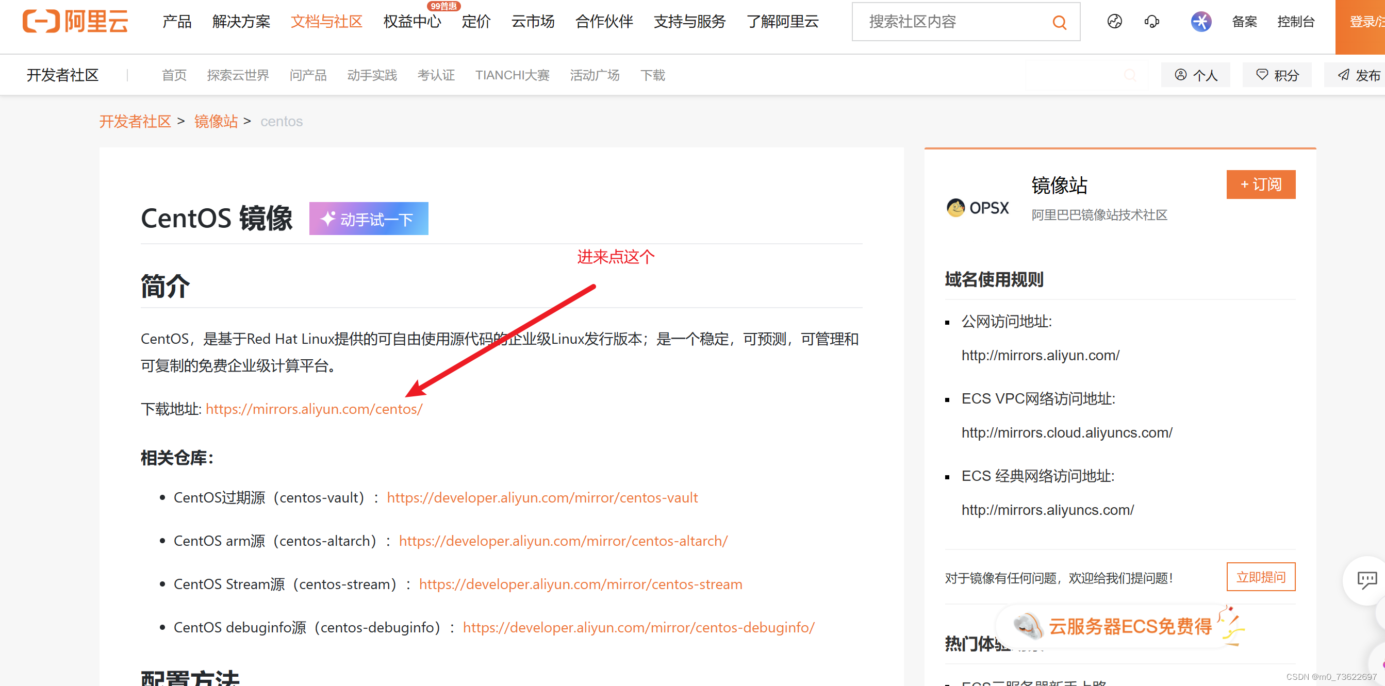Open the 定价 menu

tap(476, 22)
